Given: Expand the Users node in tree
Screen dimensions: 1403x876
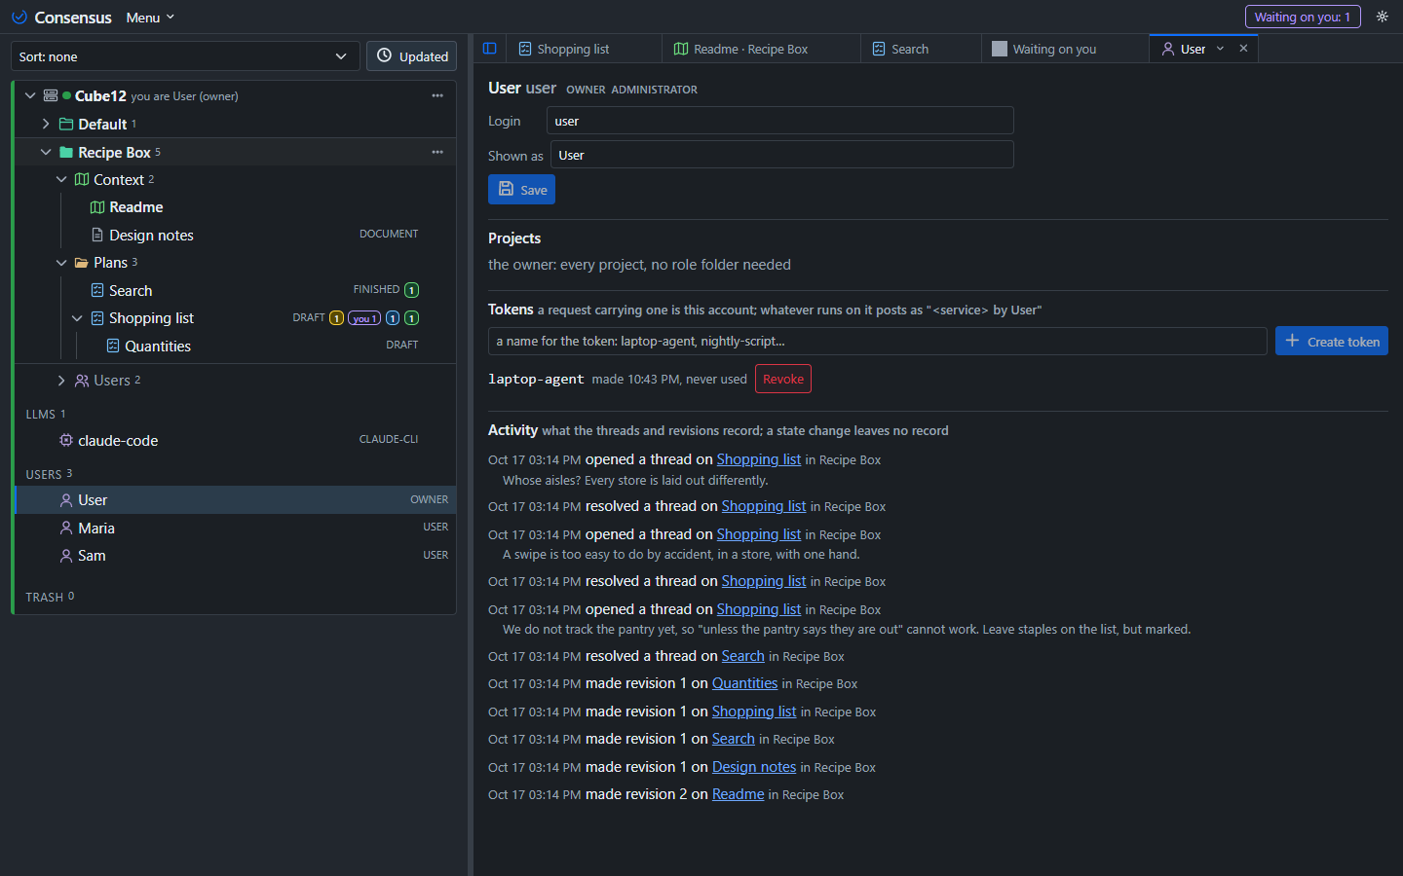Looking at the screenshot, I should (x=61, y=381).
